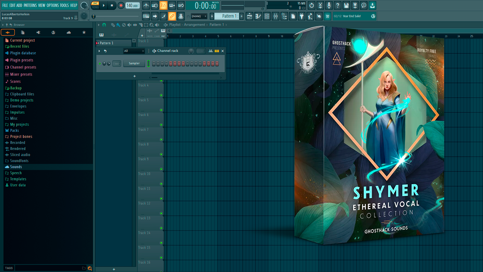Click the question mark help icon
483x272 pixels.
click(338, 5)
